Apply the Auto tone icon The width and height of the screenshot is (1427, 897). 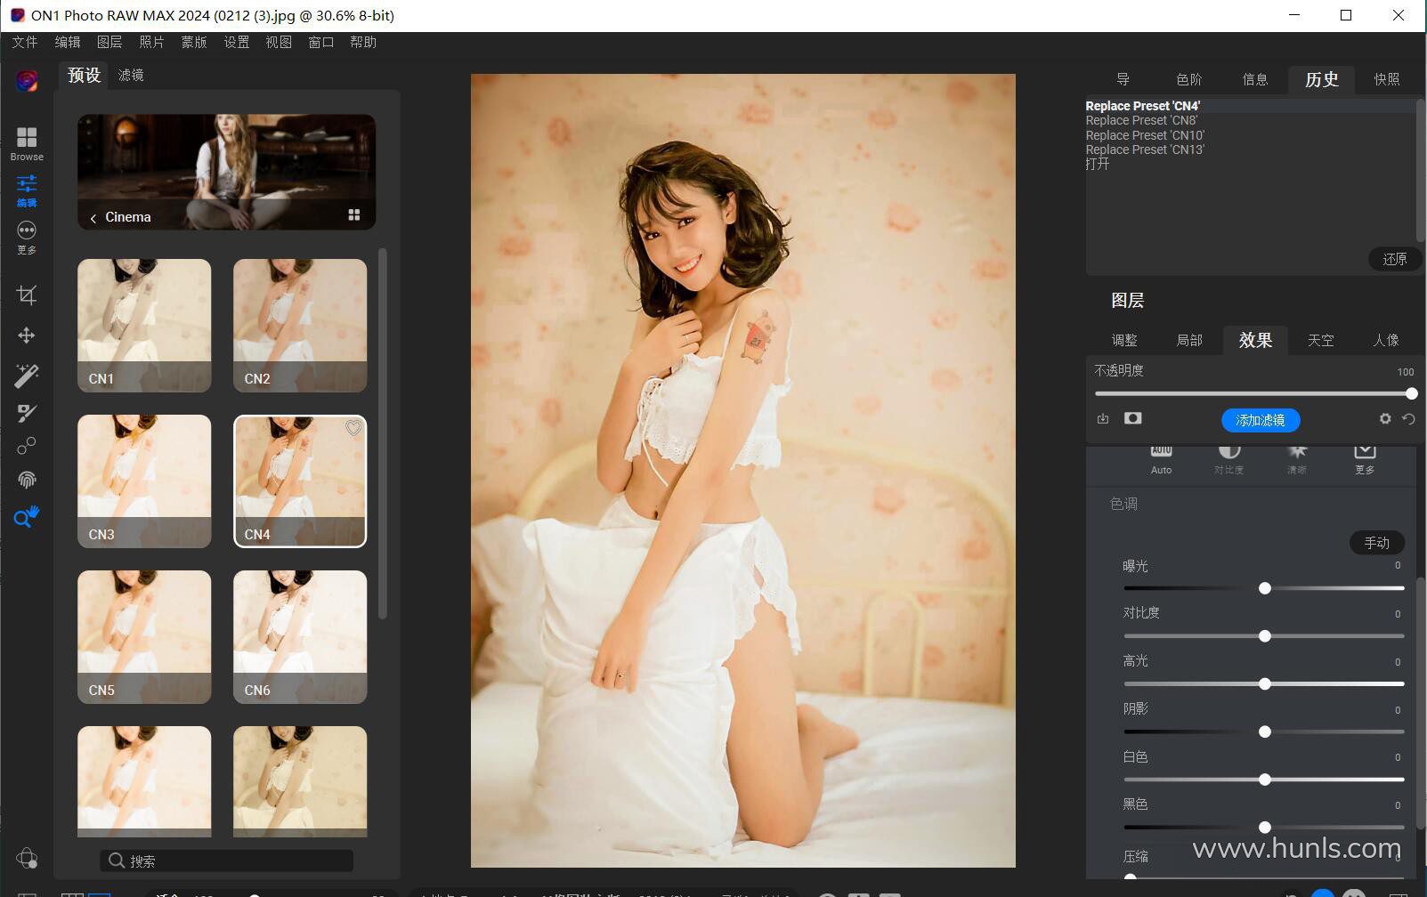click(x=1162, y=459)
